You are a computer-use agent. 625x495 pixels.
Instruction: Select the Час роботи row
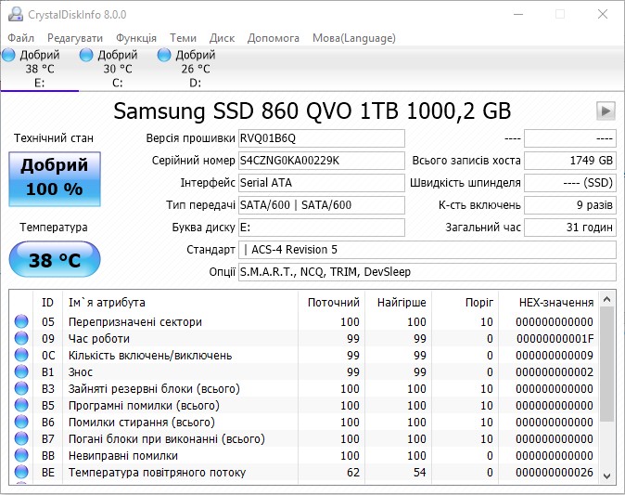point(304,339)
